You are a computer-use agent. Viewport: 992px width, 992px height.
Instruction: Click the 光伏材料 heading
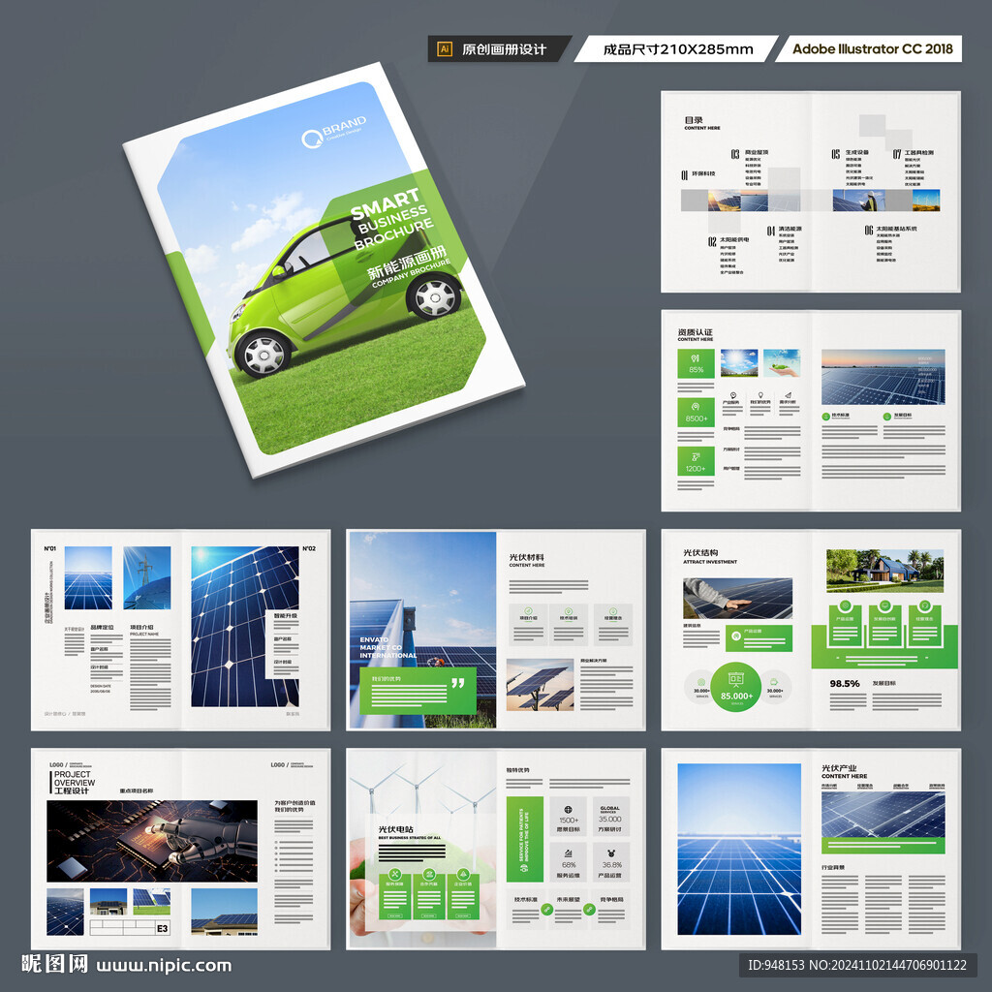click(x=526, y=557)
